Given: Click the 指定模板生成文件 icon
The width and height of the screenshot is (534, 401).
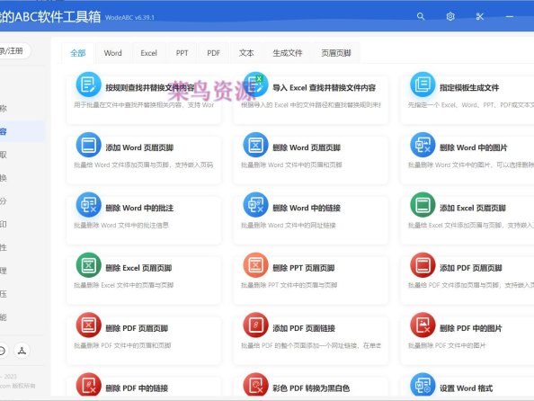Looking at the screenshot, I should click(423, 85).
